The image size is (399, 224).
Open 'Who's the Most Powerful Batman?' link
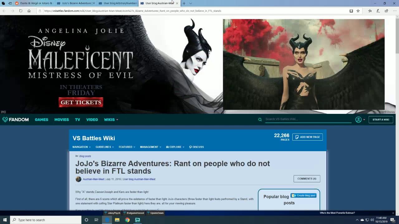(337, 213)
